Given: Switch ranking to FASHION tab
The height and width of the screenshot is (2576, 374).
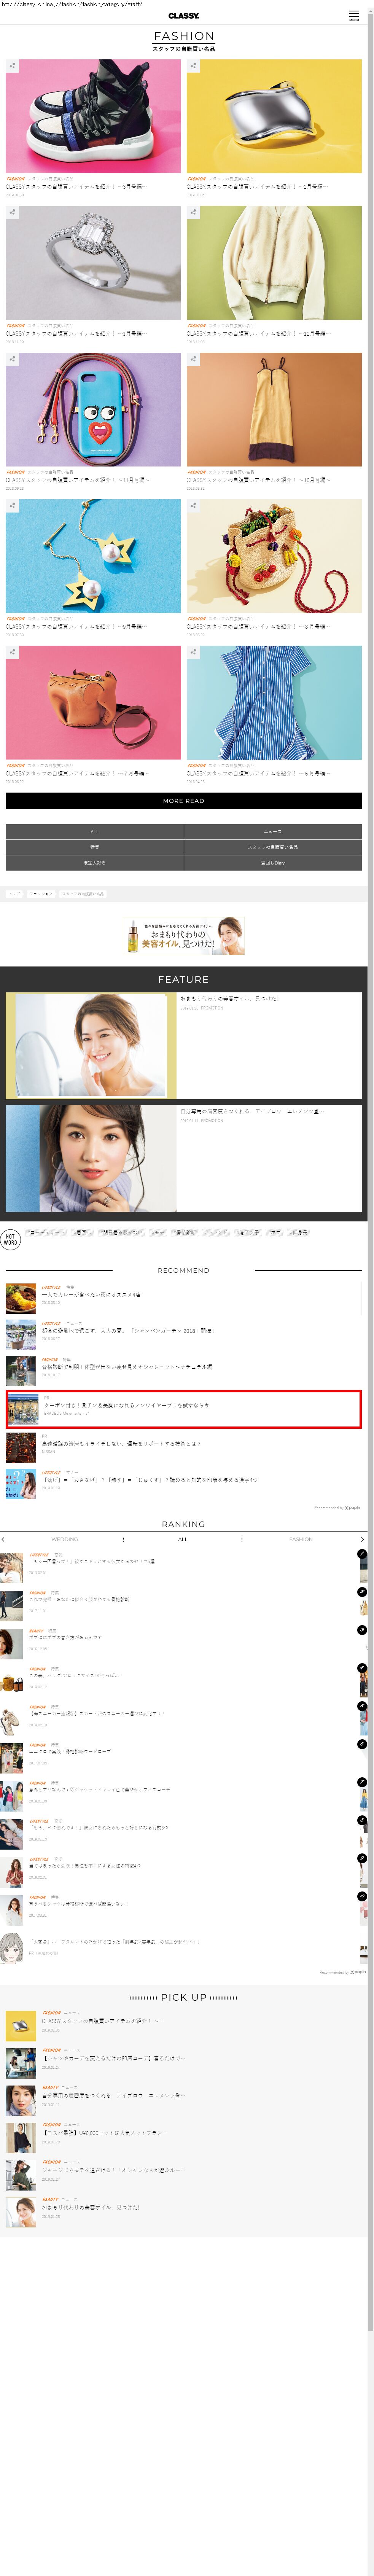Looking at the screenshot, I should pyautogui.click(x=300, y=1539).
